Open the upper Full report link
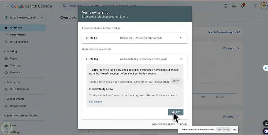The width and height of the screenshot is (268, 135). click(231, 48)
